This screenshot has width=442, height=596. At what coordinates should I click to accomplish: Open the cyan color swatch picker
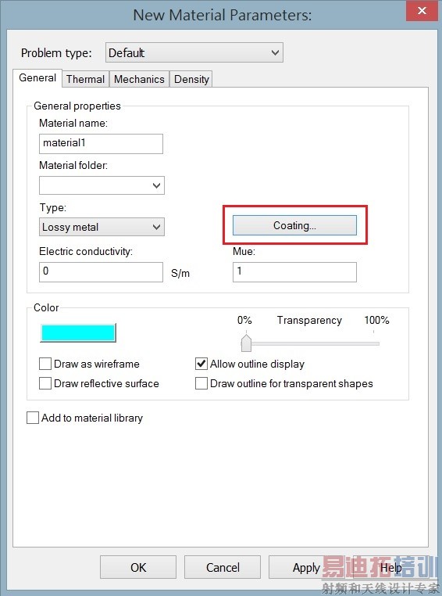click(78, 332)
